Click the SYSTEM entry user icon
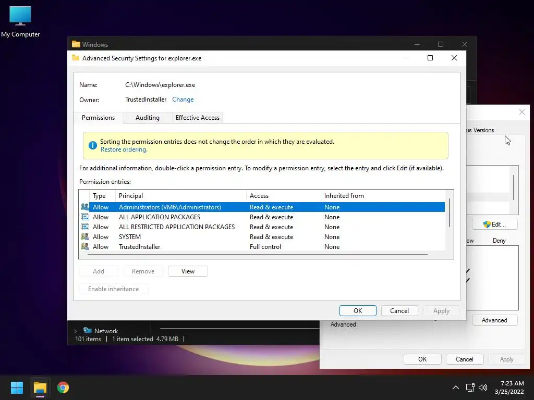This screenshot has height=400, width=534. coord(85,236)
